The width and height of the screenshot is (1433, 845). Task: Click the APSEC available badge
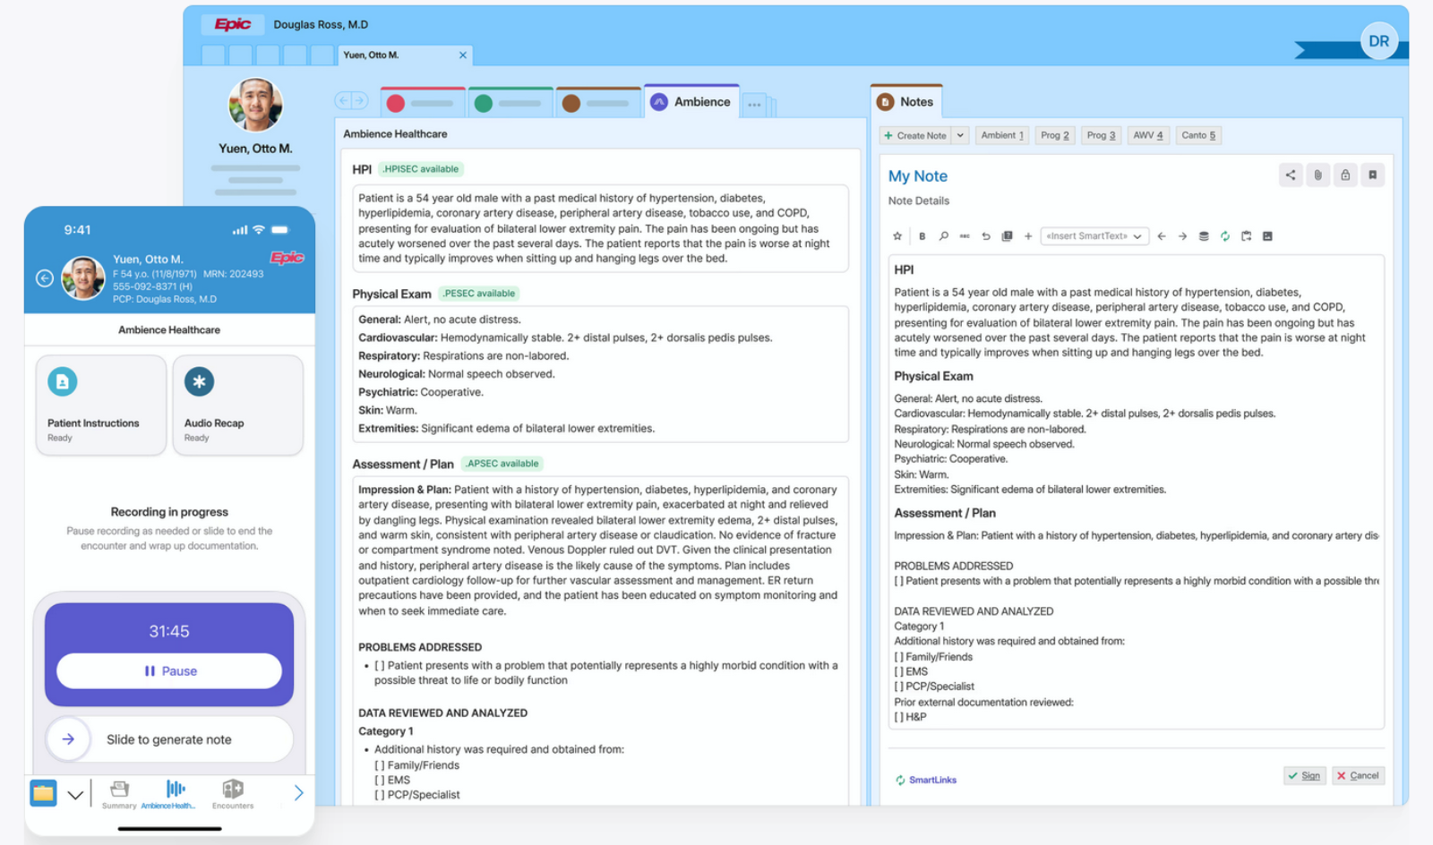502,464
